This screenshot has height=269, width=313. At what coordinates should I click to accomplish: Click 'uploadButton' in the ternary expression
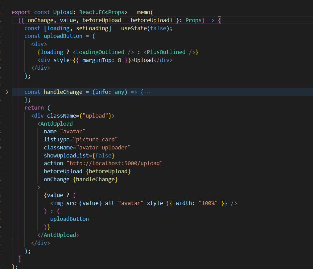[x=69, y=219]
